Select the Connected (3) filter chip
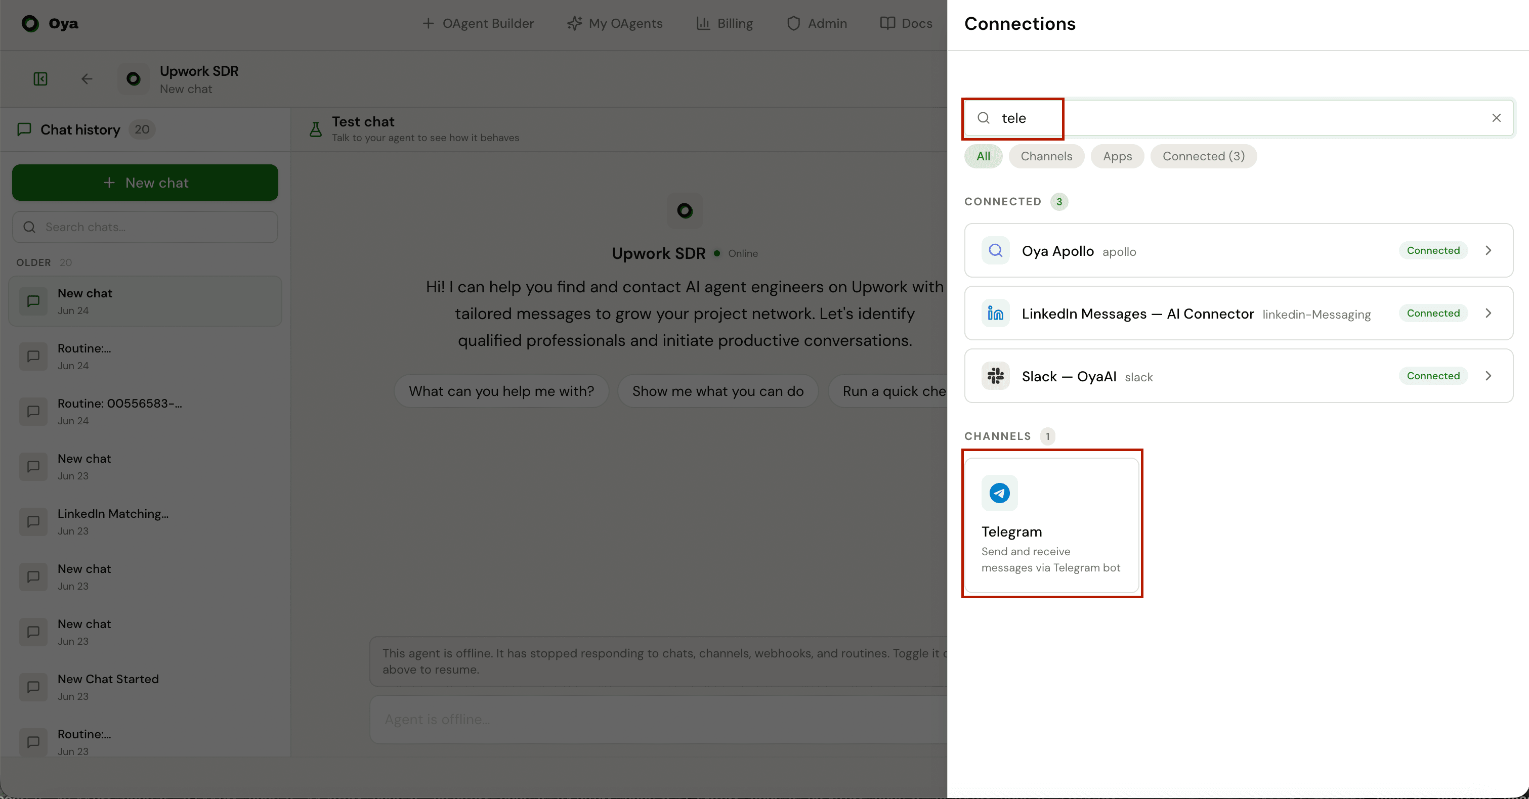 click(1203, 156)
